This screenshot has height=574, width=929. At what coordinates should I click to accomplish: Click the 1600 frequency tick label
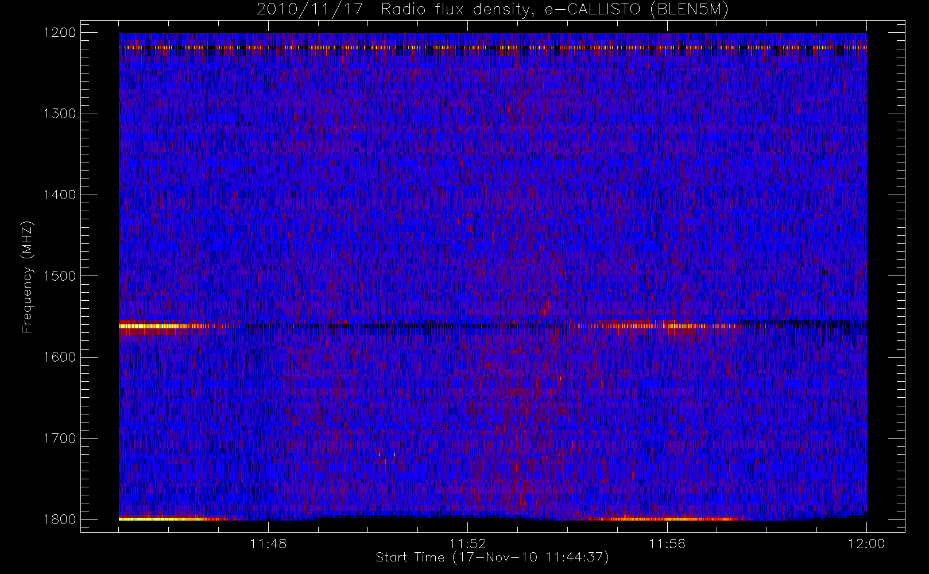(x=60, y=357)
